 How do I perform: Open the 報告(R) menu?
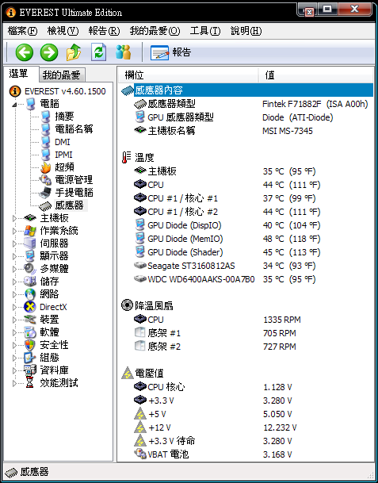(x=104, y=31)
